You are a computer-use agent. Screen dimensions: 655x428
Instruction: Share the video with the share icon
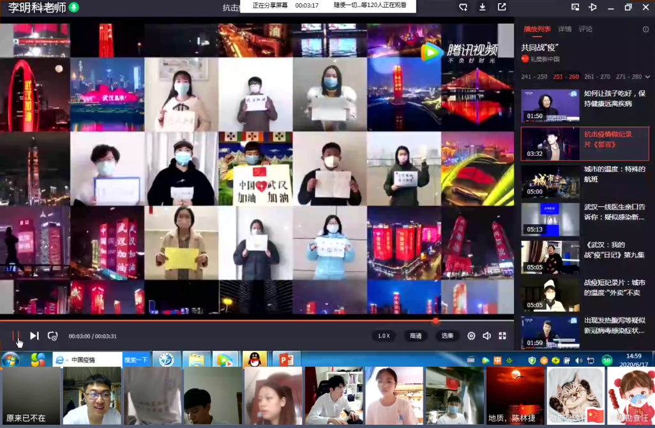(502, 7)
